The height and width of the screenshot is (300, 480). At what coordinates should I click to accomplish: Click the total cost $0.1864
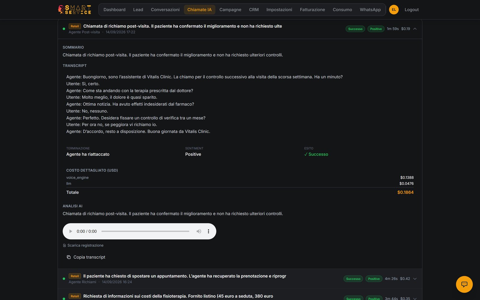click(405, 192)
